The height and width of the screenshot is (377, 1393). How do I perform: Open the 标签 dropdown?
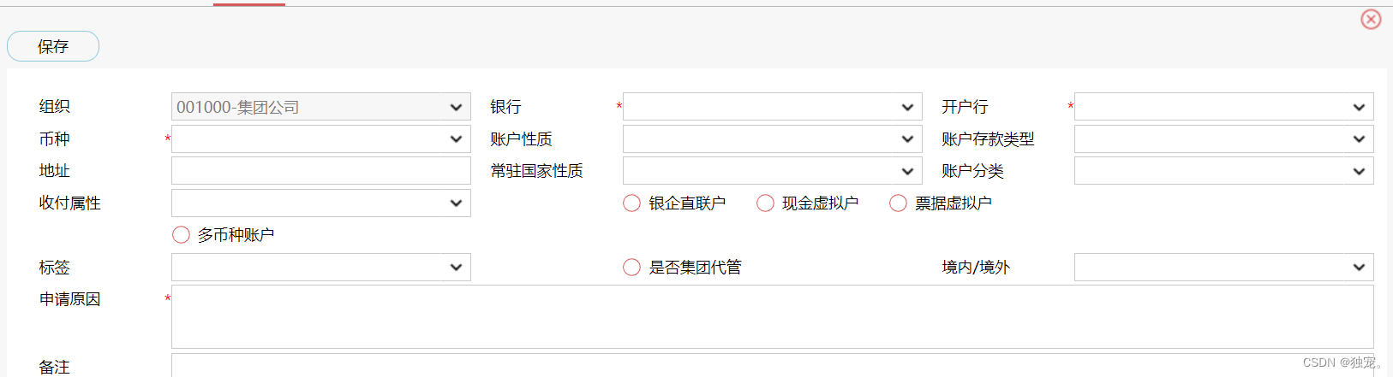pos(320,267)
